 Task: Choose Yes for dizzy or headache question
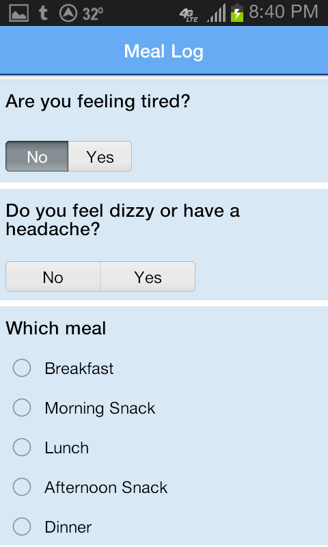148,277
